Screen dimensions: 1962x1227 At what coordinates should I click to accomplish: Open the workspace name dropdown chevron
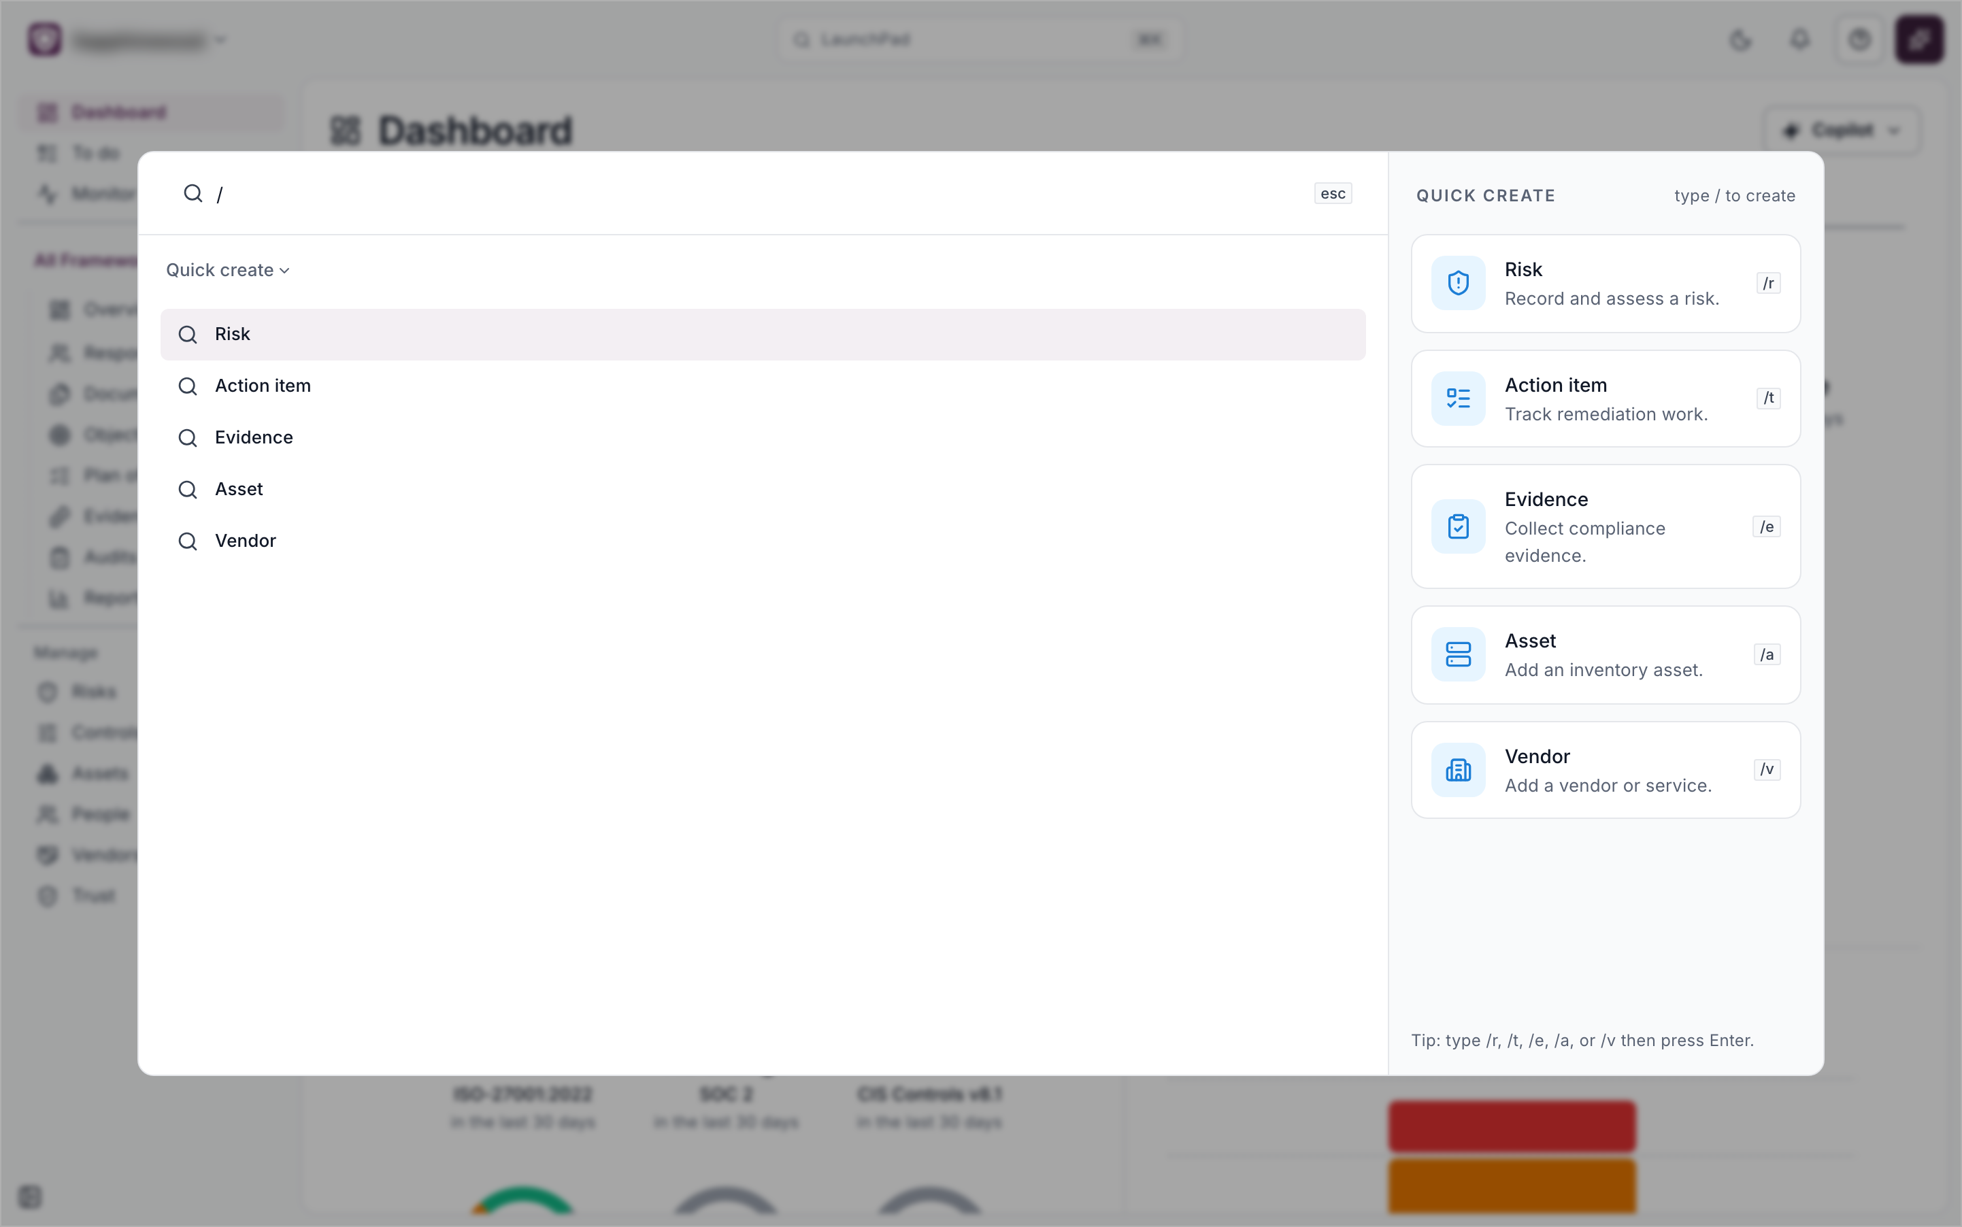(221, 39)
